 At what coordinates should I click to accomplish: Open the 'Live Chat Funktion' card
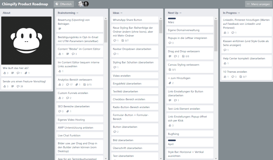coord(80,136)
